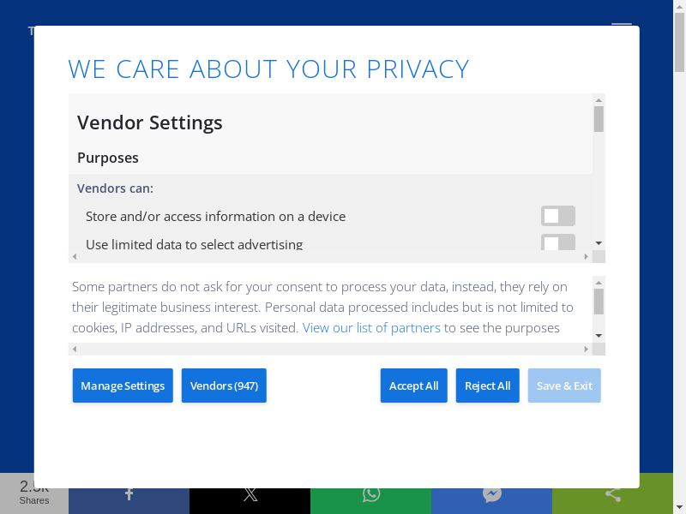Share via Facebook Messenger icon

[491, 494]
